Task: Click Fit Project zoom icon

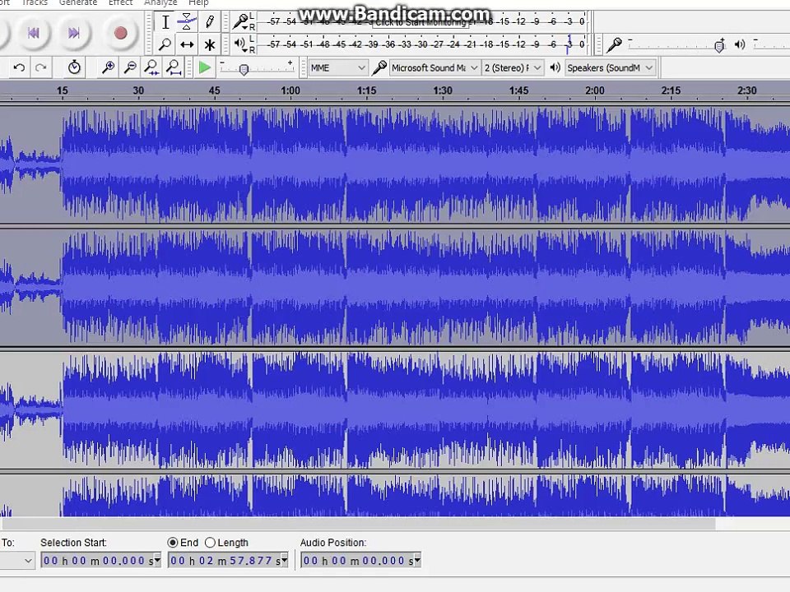Action: click(x=174, y=67)
